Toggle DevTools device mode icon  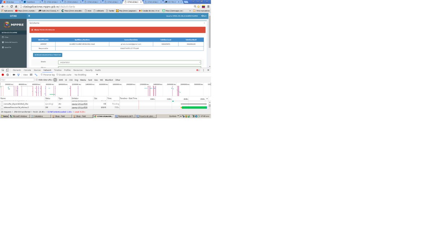pyautogui.click(x=7, y=70)
